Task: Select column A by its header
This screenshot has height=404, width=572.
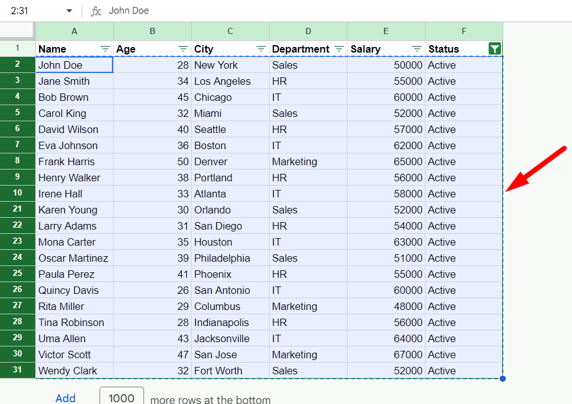Action: coord(74,30)
